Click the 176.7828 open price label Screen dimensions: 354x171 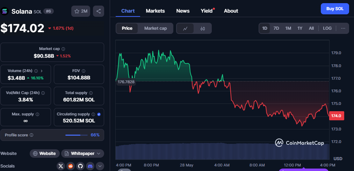click(126, 82)
